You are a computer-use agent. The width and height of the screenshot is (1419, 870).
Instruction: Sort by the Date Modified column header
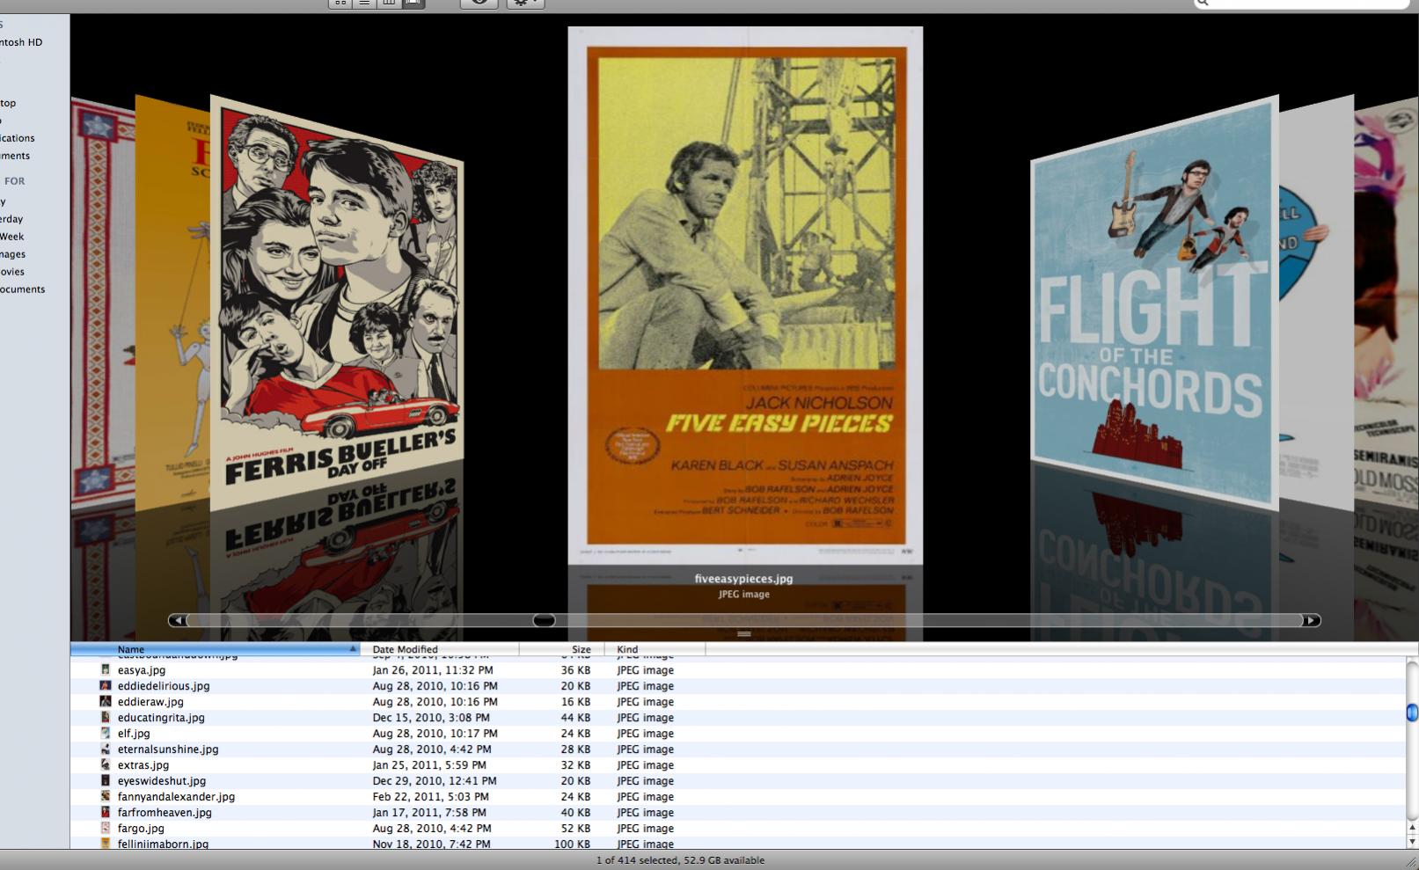440,649
